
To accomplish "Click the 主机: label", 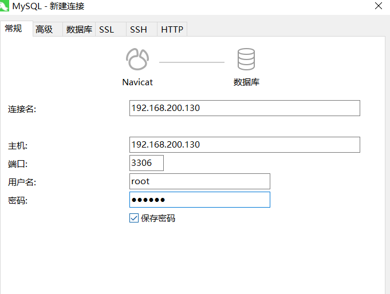I will click(18, 146).
